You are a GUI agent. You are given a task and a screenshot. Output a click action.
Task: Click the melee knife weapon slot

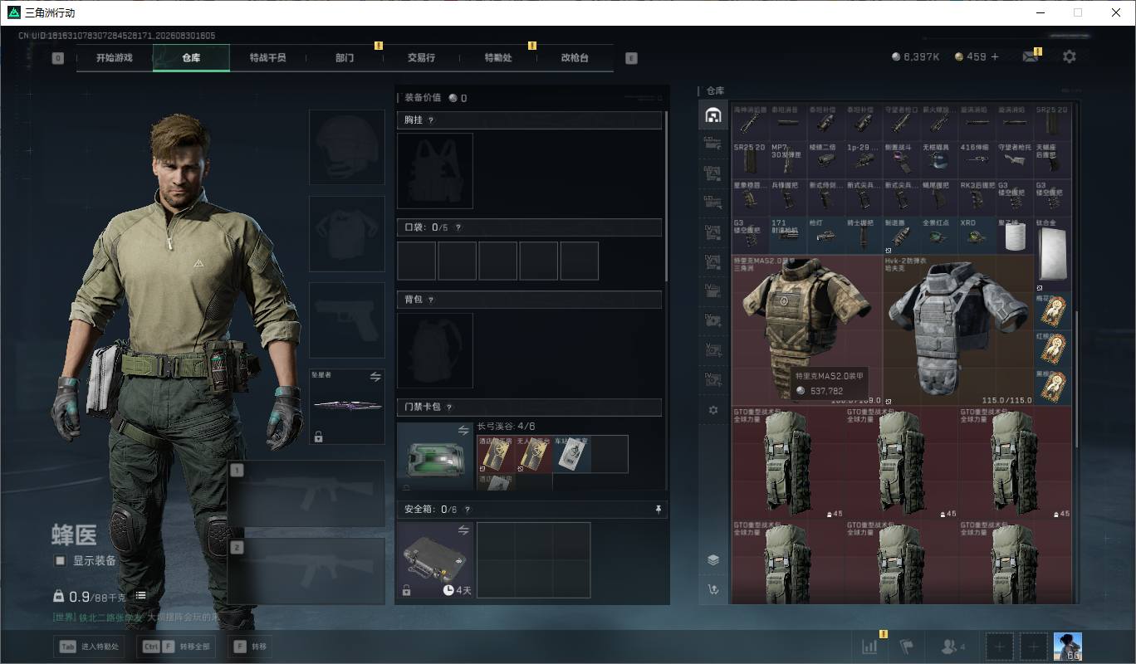click(347, 407)
